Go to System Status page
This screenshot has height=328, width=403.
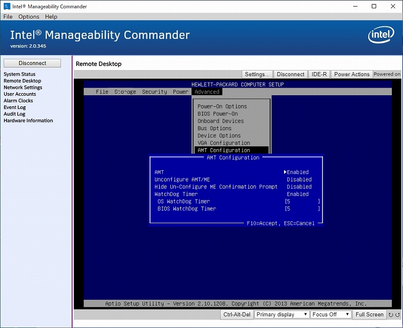(x=20, y=74)
